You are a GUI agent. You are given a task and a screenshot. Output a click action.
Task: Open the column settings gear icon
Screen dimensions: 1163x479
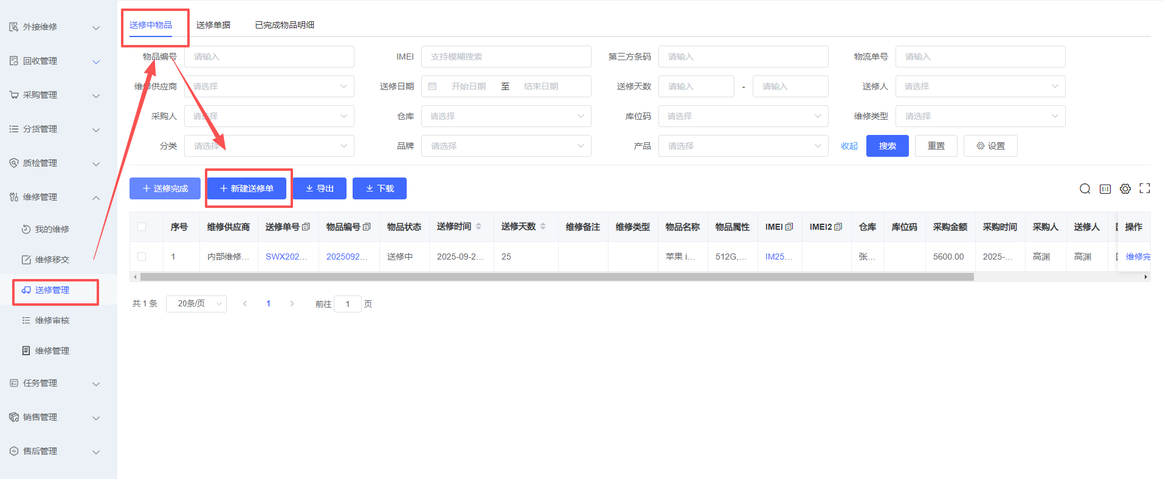click(x=1125, y=189)
